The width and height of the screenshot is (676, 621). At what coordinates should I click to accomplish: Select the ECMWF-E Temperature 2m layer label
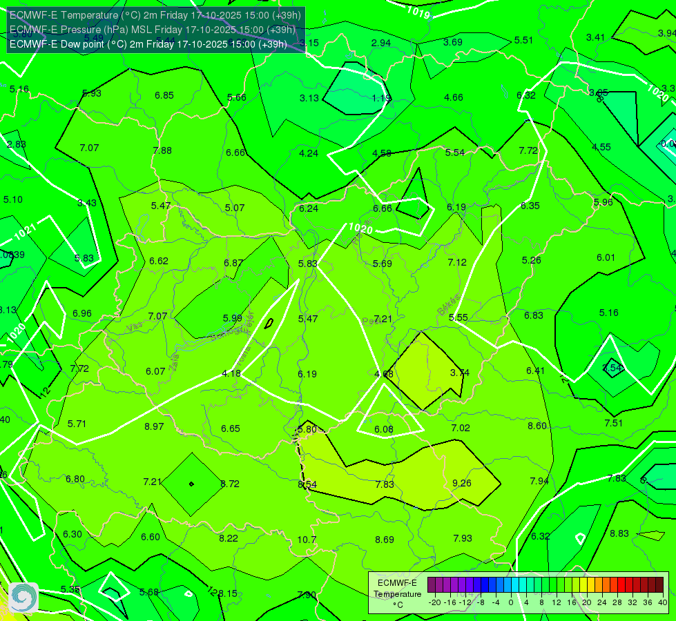click(155, 15)
